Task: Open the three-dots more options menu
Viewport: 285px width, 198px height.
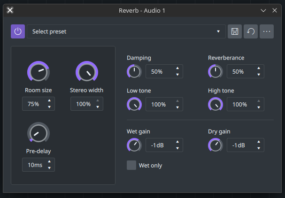Action: pos(267,31)
